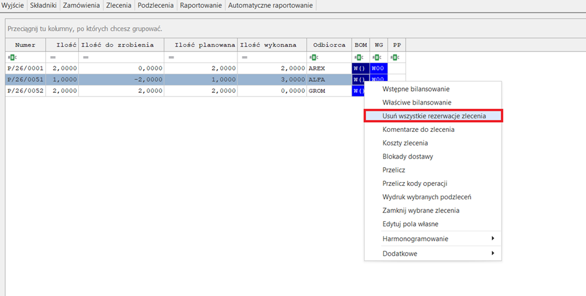
Task: Select Usuń wszystkie rezerwacje zlecenia
Action: tap(433, 116)
